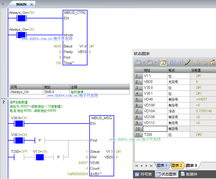Click the pencil write-values icon

click(188, 62)
